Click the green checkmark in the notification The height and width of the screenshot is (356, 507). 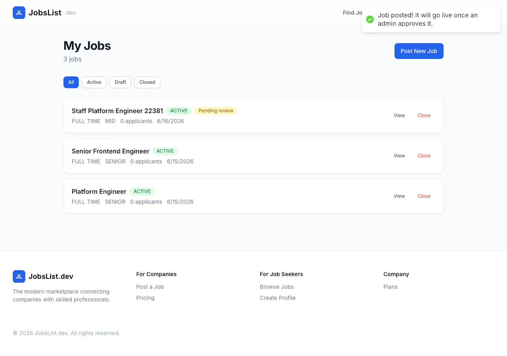click(x=370, y=19)
